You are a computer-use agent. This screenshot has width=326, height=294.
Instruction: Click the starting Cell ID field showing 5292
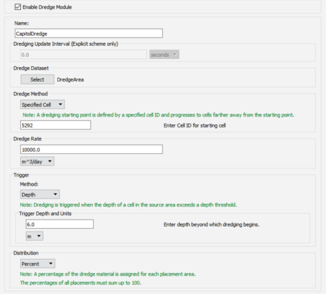(x=55, y=125)
